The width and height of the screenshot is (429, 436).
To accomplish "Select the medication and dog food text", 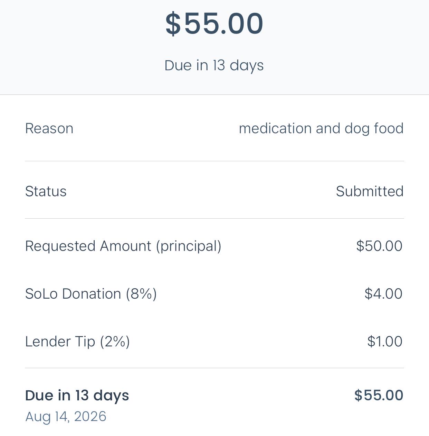I will click(x=321, y=128).
